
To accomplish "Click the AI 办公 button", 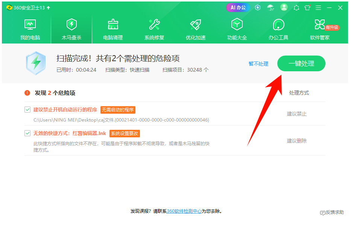I will pos(238,8).
